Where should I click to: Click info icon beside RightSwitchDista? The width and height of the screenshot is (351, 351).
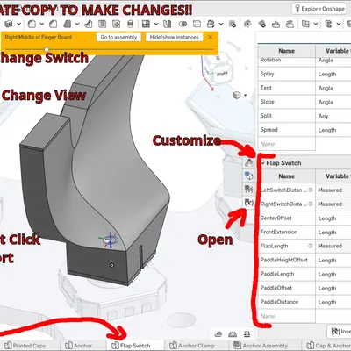click(311, 204)
